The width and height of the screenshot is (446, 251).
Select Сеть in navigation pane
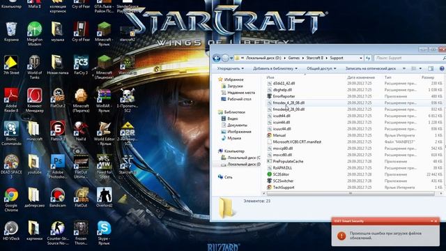tap(225, 177)
